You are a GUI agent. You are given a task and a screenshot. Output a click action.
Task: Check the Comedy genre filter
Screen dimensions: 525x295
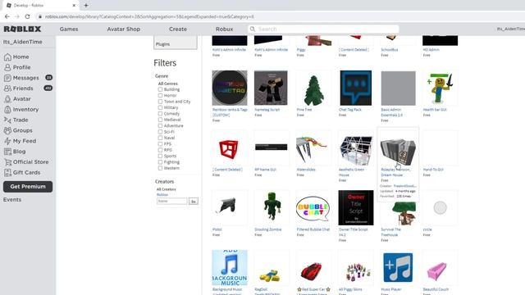pos(160,113)
